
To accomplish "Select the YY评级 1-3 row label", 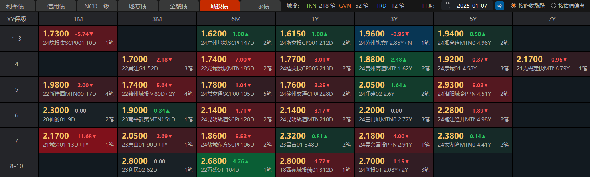I will [16, 38].
